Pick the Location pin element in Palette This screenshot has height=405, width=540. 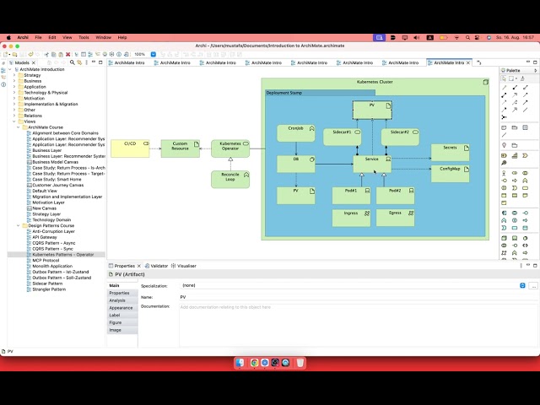[505, 145]
